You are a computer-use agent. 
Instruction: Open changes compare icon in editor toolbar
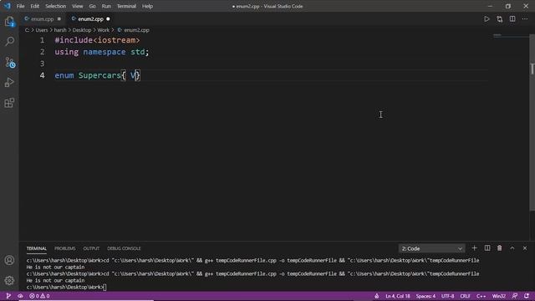(x=500, y=19)
